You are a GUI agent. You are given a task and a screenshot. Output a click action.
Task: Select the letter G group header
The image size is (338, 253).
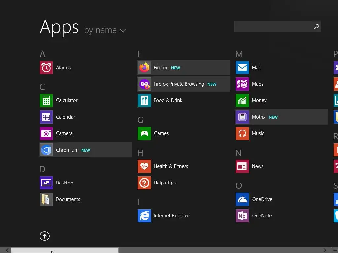coord(140,120)
